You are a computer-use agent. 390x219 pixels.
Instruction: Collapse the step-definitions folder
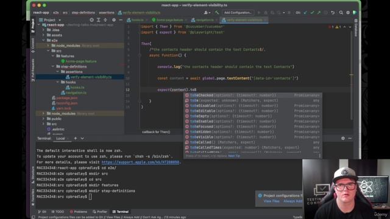pos(53,66)
